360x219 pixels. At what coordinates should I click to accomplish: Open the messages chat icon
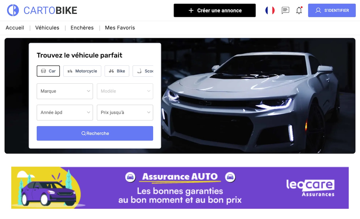(285, 10)
